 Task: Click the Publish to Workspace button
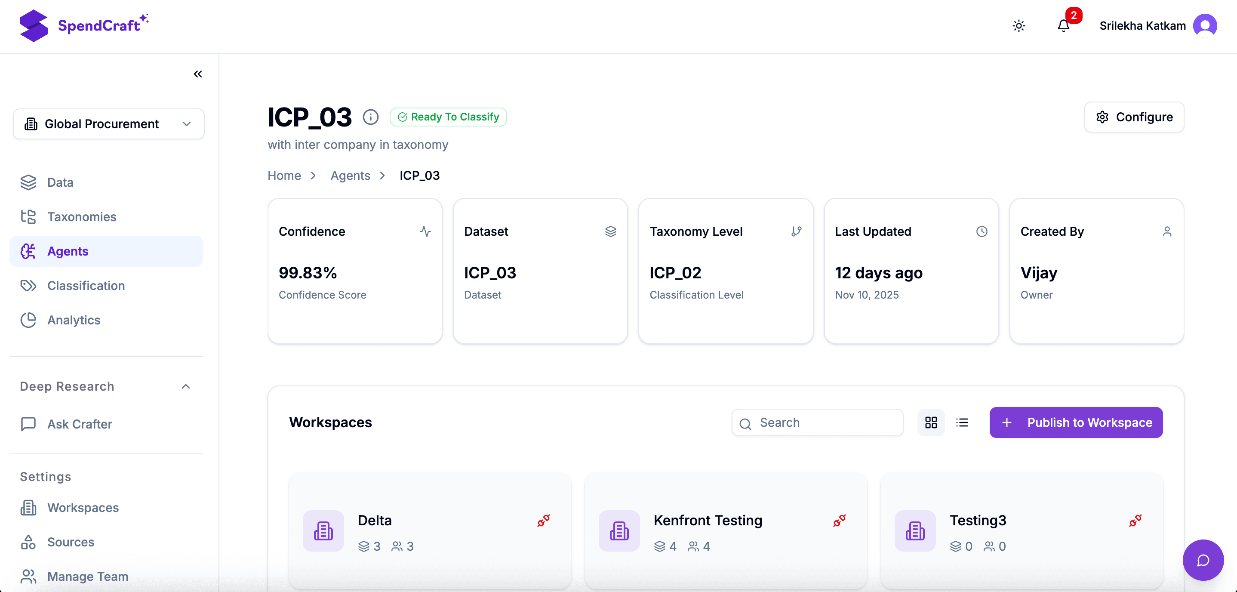click(x=1075, y=422)
